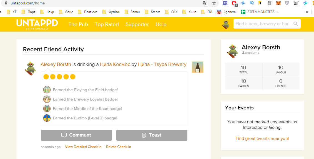Open the Find great events near you link
The width and height of the screenshot is (314, 159).
(262, 139)
